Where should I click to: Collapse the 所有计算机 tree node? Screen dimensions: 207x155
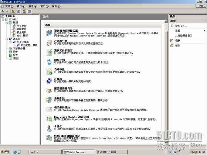10,42
